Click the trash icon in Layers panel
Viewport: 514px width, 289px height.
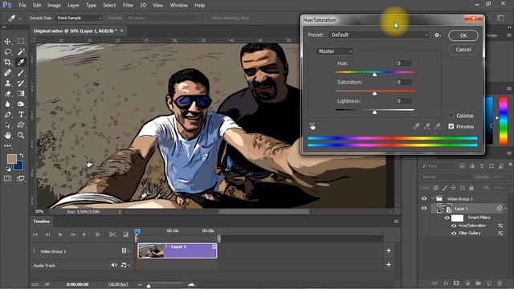(x=500, y=283)
